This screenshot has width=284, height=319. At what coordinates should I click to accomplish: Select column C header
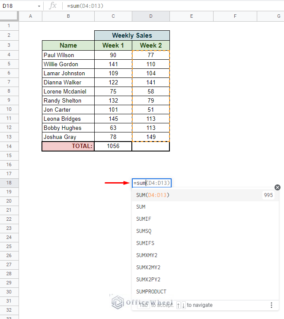(x=113, y=16)
